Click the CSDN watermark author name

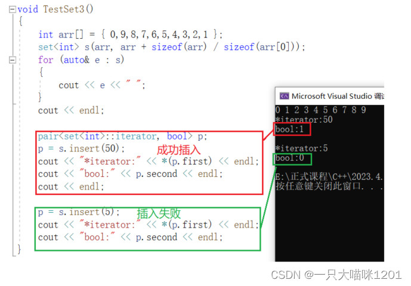click(x=358, y=275)
